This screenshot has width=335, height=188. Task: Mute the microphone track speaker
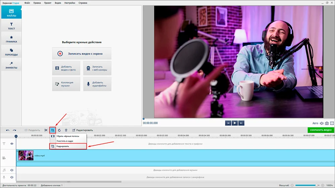(12, 177)
